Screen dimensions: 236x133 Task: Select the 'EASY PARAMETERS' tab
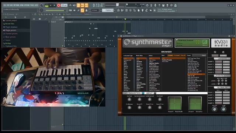click(132, 93)
